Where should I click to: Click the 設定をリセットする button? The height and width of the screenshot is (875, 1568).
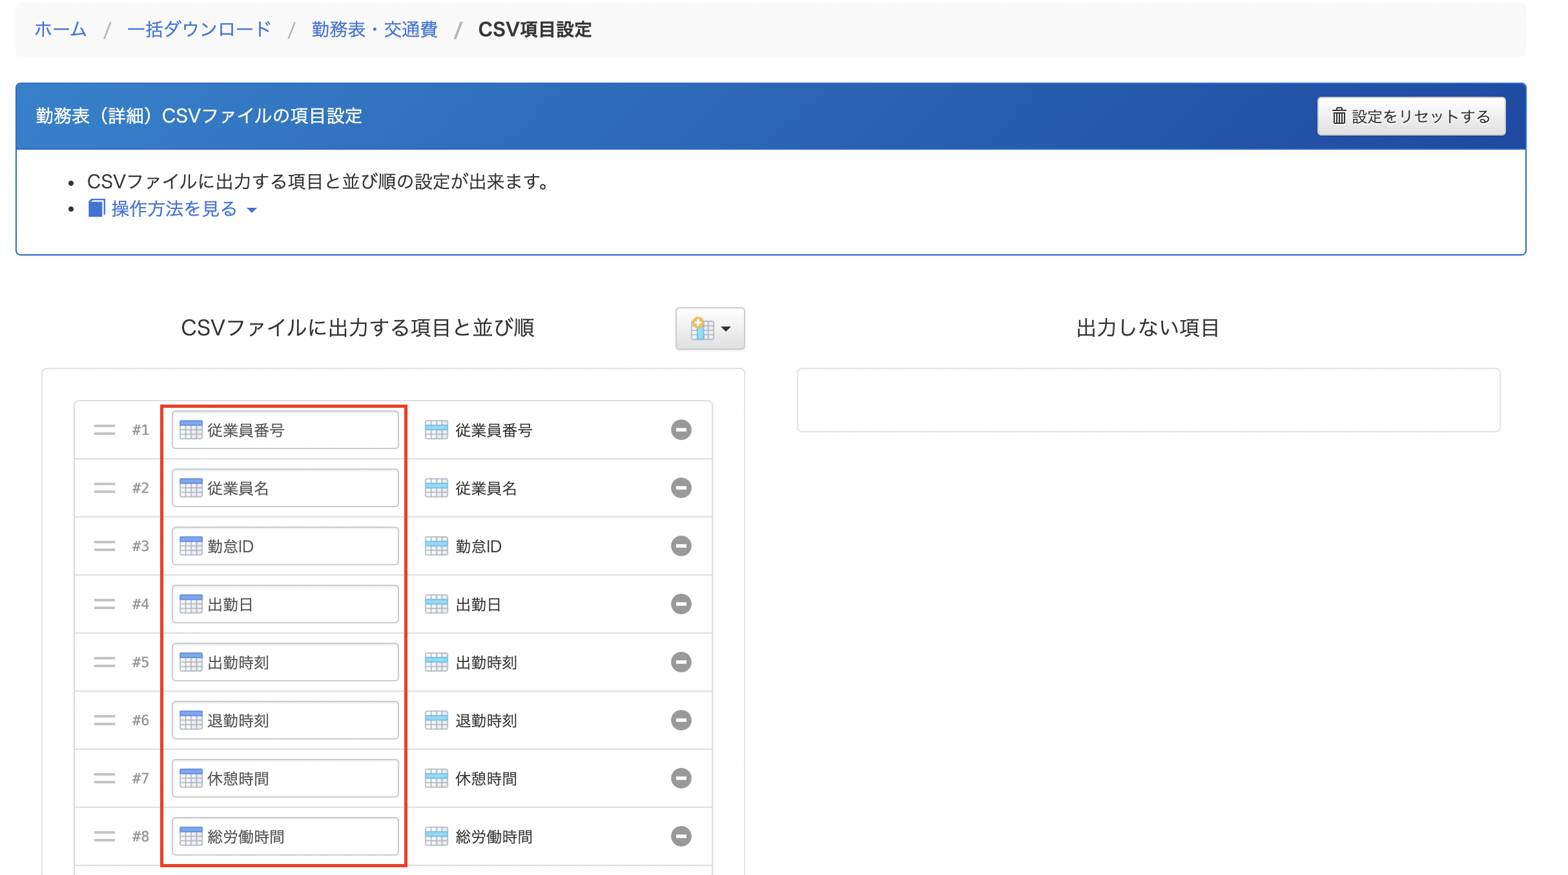tap(1410, 116)
